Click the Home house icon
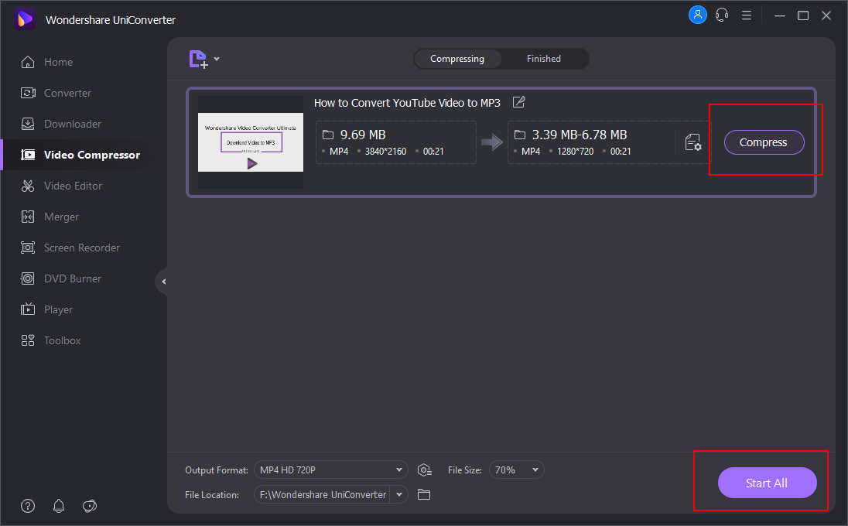 (x=28, y=62)
